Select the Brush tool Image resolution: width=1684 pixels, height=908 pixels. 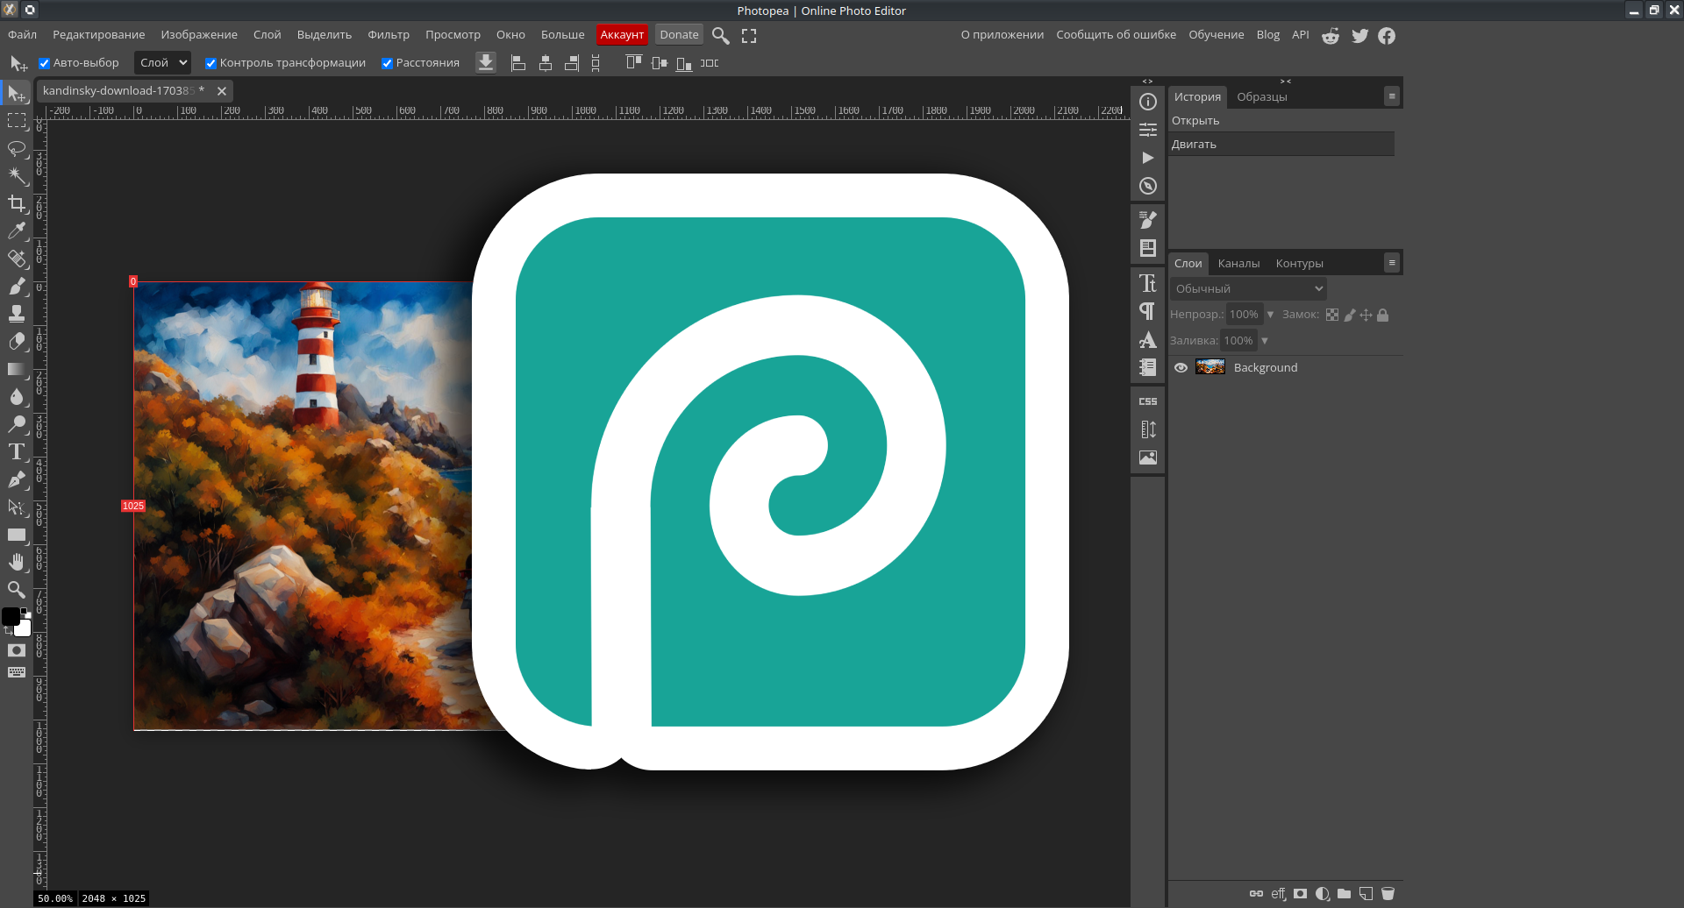(17, 286)
